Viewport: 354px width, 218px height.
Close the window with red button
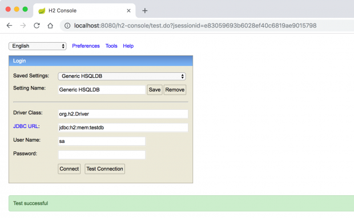click(x=8, y=9)
